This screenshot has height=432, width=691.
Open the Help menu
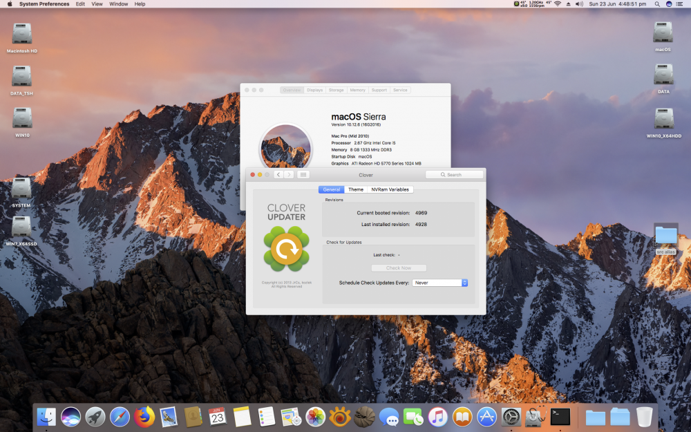140,4
